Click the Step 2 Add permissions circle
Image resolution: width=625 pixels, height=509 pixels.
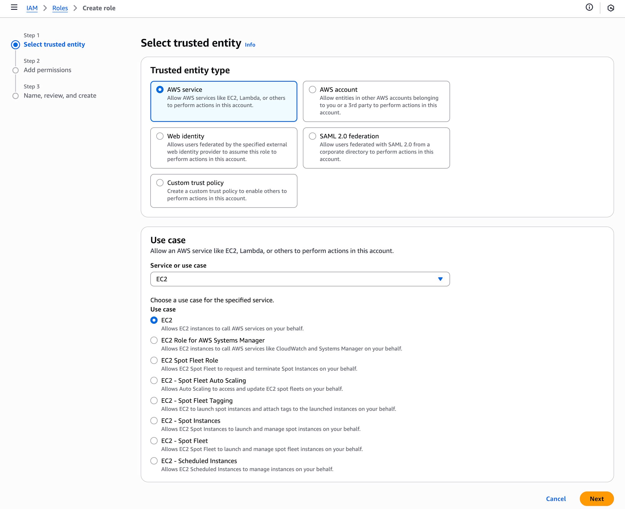(16, 70)
